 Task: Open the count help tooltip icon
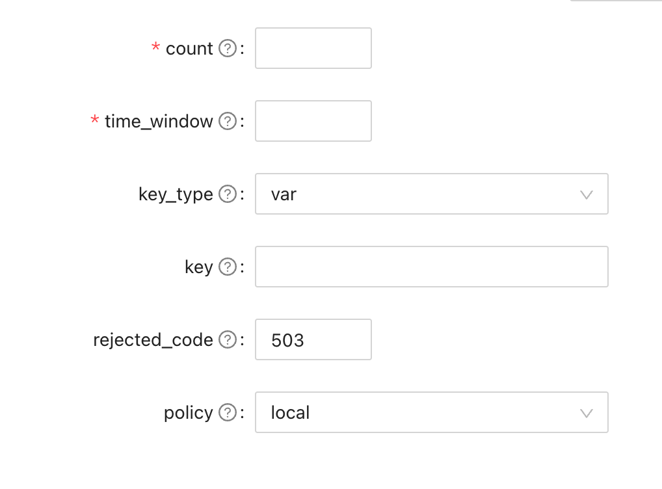click(x=227, y=48)
